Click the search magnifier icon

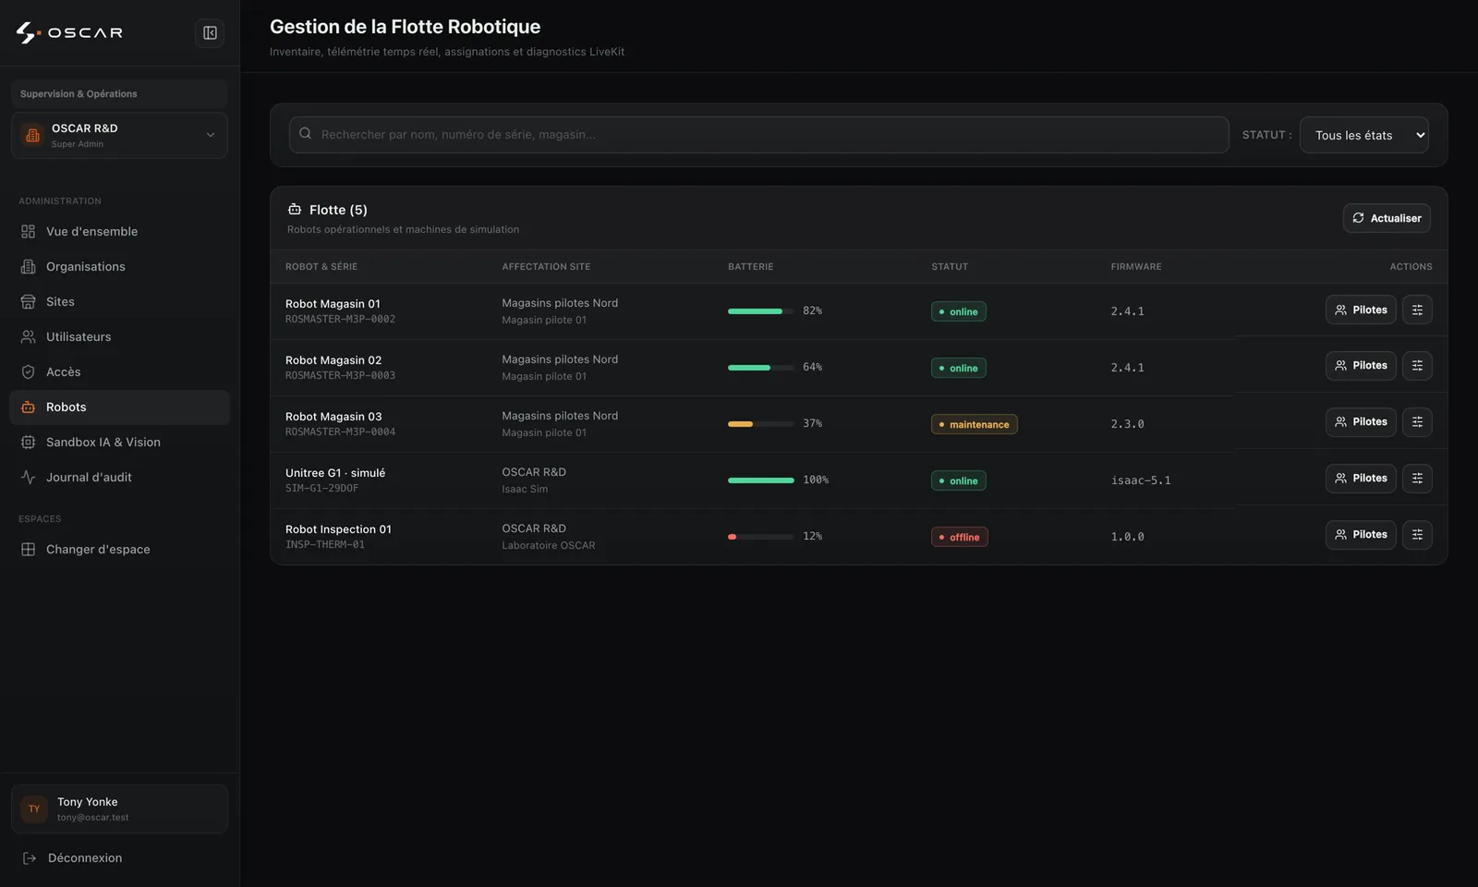(x=306, y=134)
